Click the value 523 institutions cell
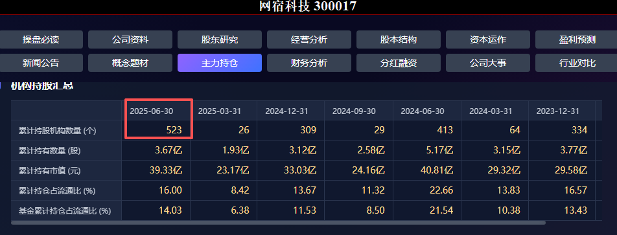The height and width of the screenshot is (235, 617). (x=156, y=131)
